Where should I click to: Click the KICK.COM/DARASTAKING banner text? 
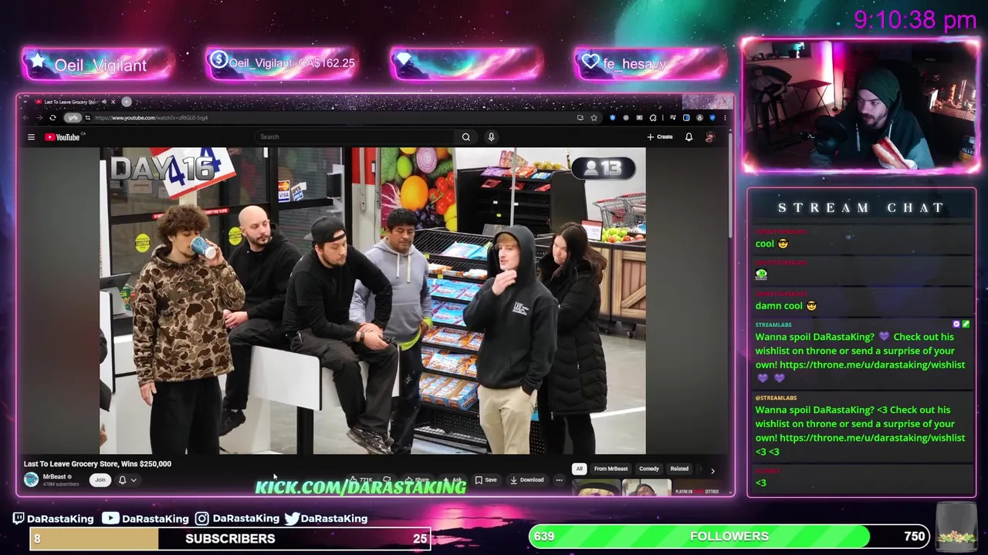click(360, 487)
